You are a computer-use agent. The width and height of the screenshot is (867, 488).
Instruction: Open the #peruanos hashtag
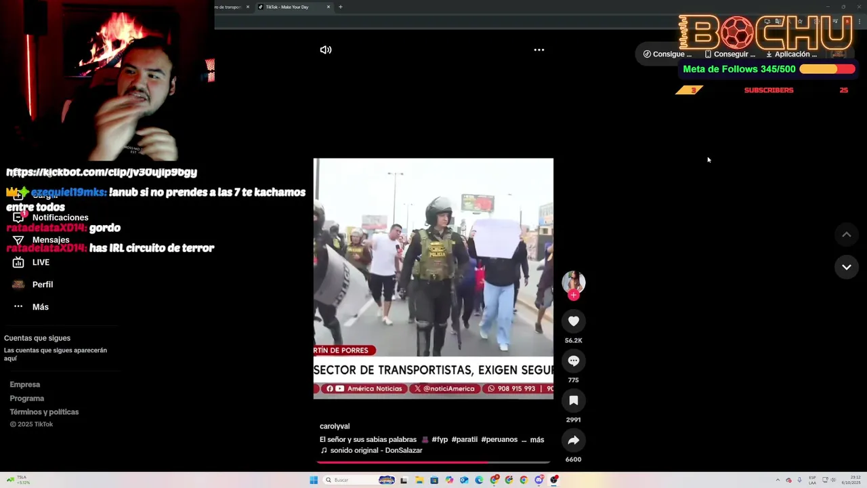click(499, 440)
